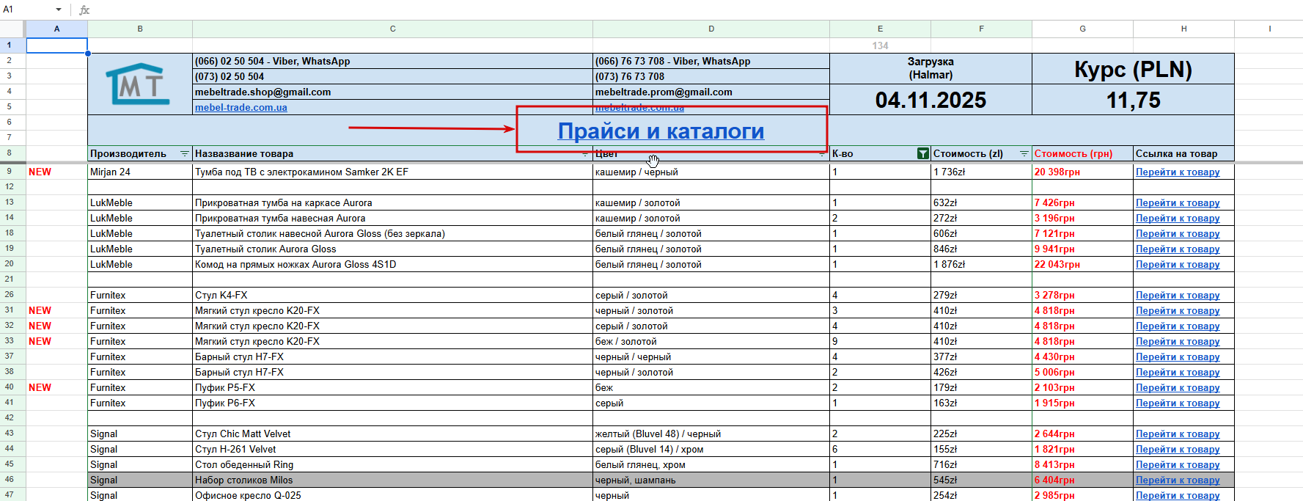Open filter for Цвет column
1303x501 pixels.
click(x=822, y=154)
